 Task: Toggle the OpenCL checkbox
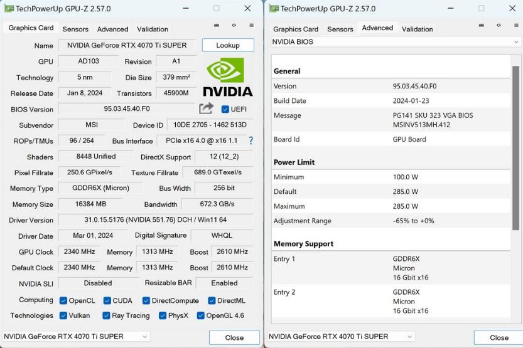[x=63, y=301]
